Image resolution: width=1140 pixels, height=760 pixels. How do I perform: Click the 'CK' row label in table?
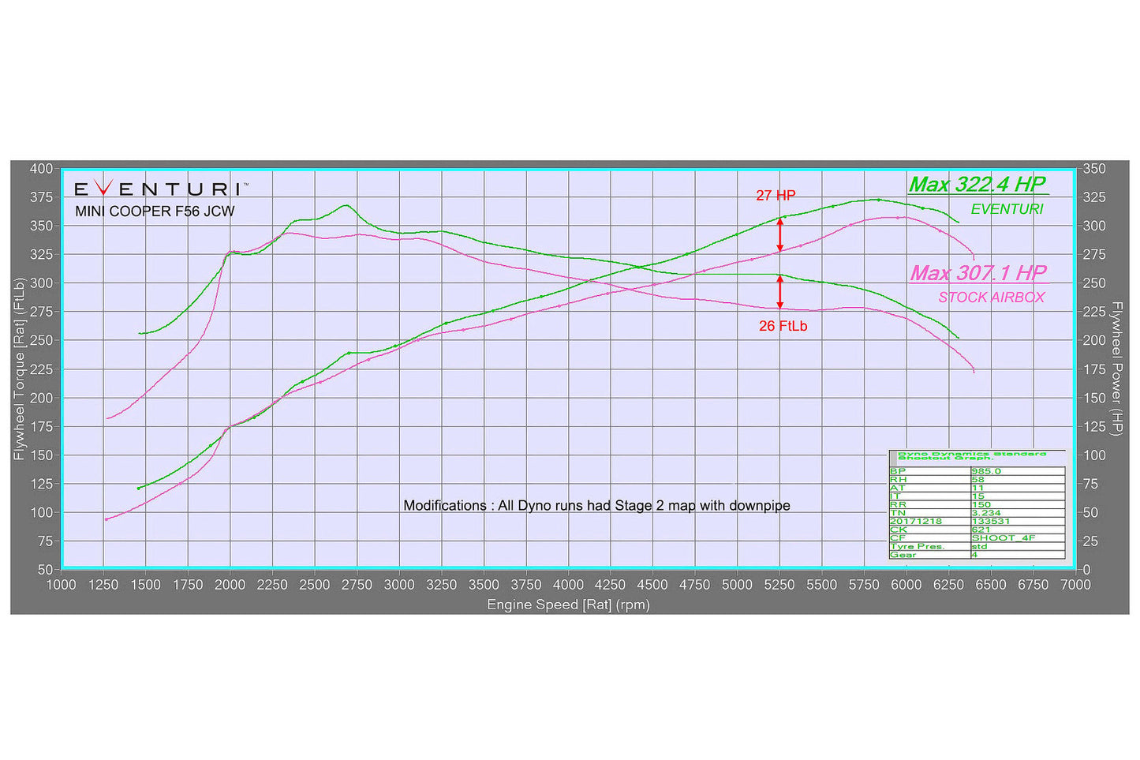click(x=899, y=530)
